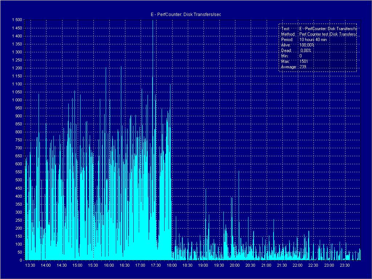Click the Period "10 hours 40 min" text
Image resolution: width=372 pixels, height=279 pixels.
[313, 40]
